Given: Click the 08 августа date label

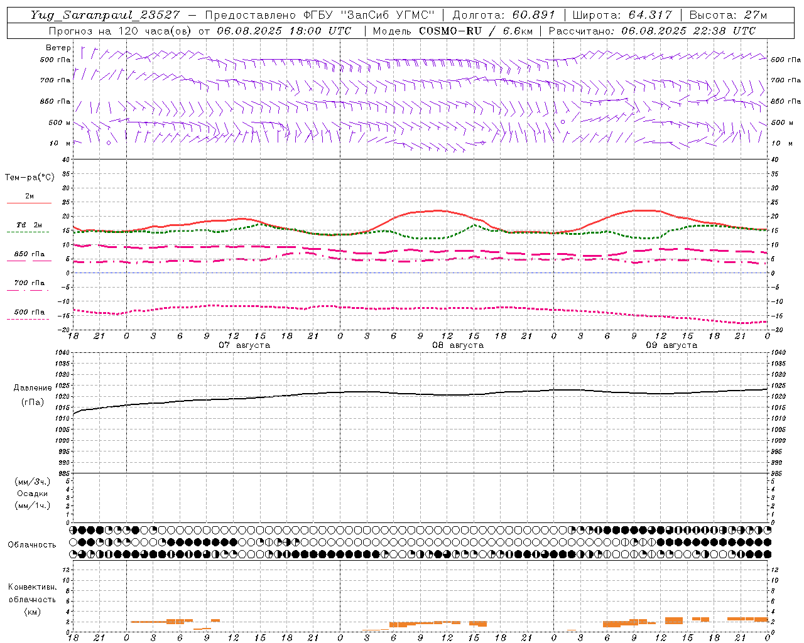Looking at the screenshot, I should [x=458, y=345].
